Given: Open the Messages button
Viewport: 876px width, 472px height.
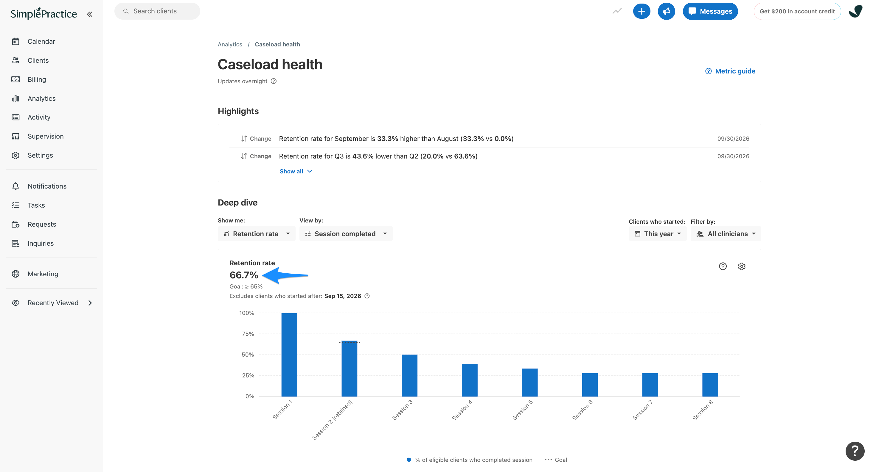Looking at the screenshot, I should pos(710,11).
